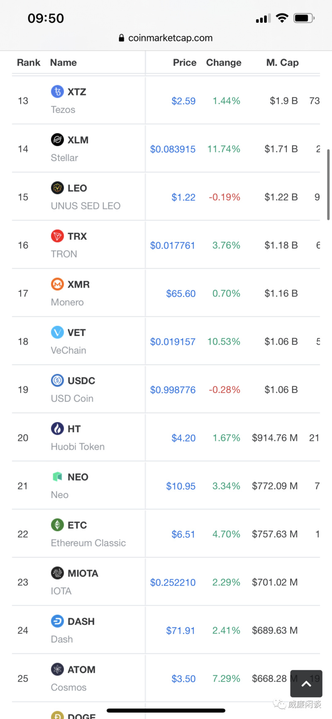Open the USD Coin price $0.998776 link
The height and width of the screenshot is (719, 332).
click(173, 390)
